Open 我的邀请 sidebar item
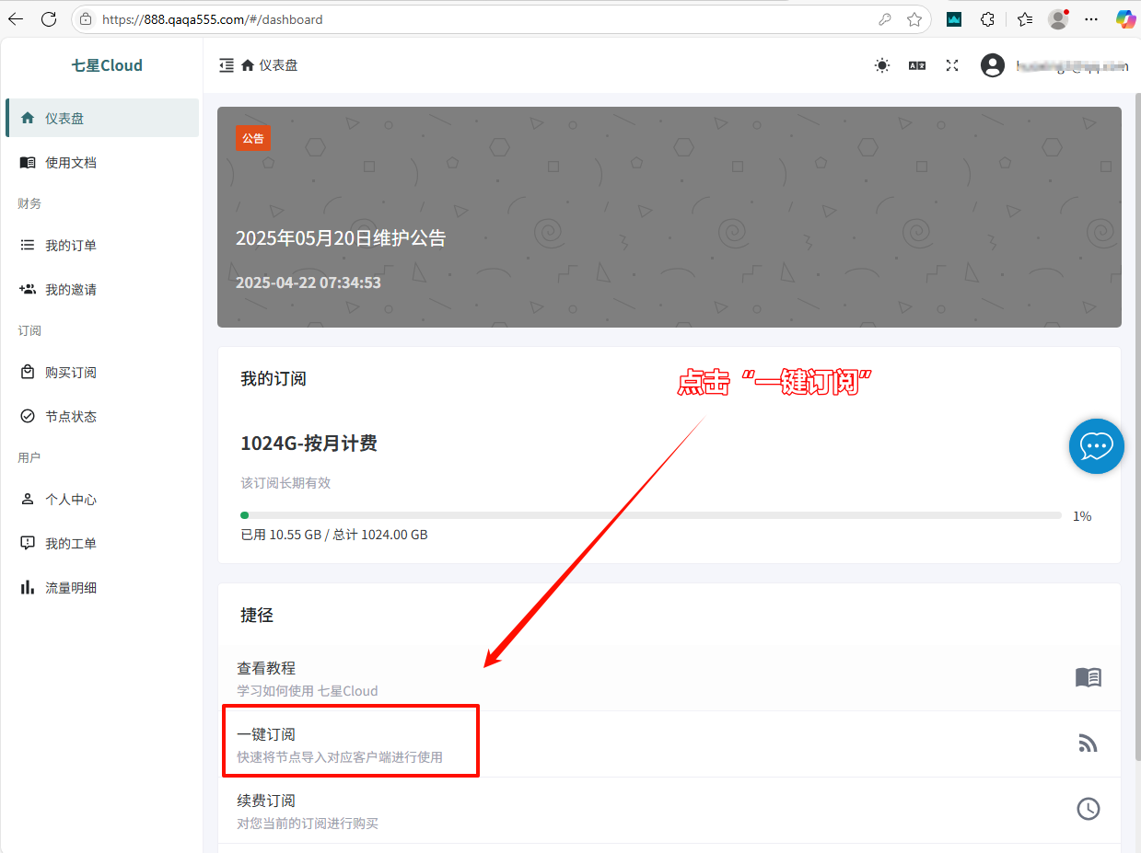 coord(71,290)
